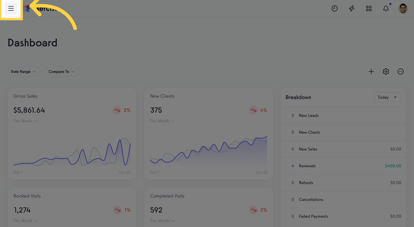Screen dimensions: 414x227
Task: Open dashboard settings gear icon
Action: (x=386, y=72)
